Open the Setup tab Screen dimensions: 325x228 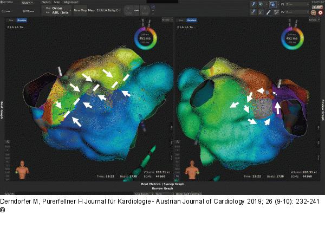point(46,2)
